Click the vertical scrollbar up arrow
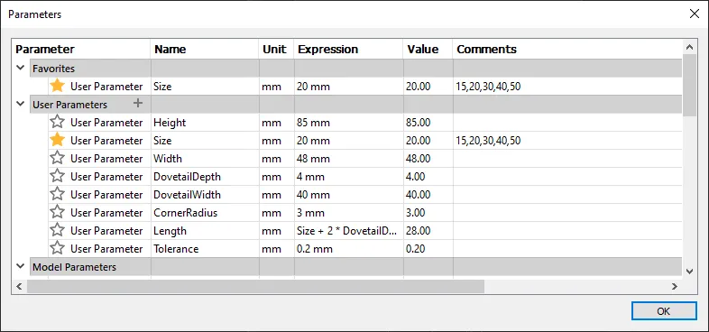Image resolution: width=709 pixels, height=332 pixels. point(689,47)
